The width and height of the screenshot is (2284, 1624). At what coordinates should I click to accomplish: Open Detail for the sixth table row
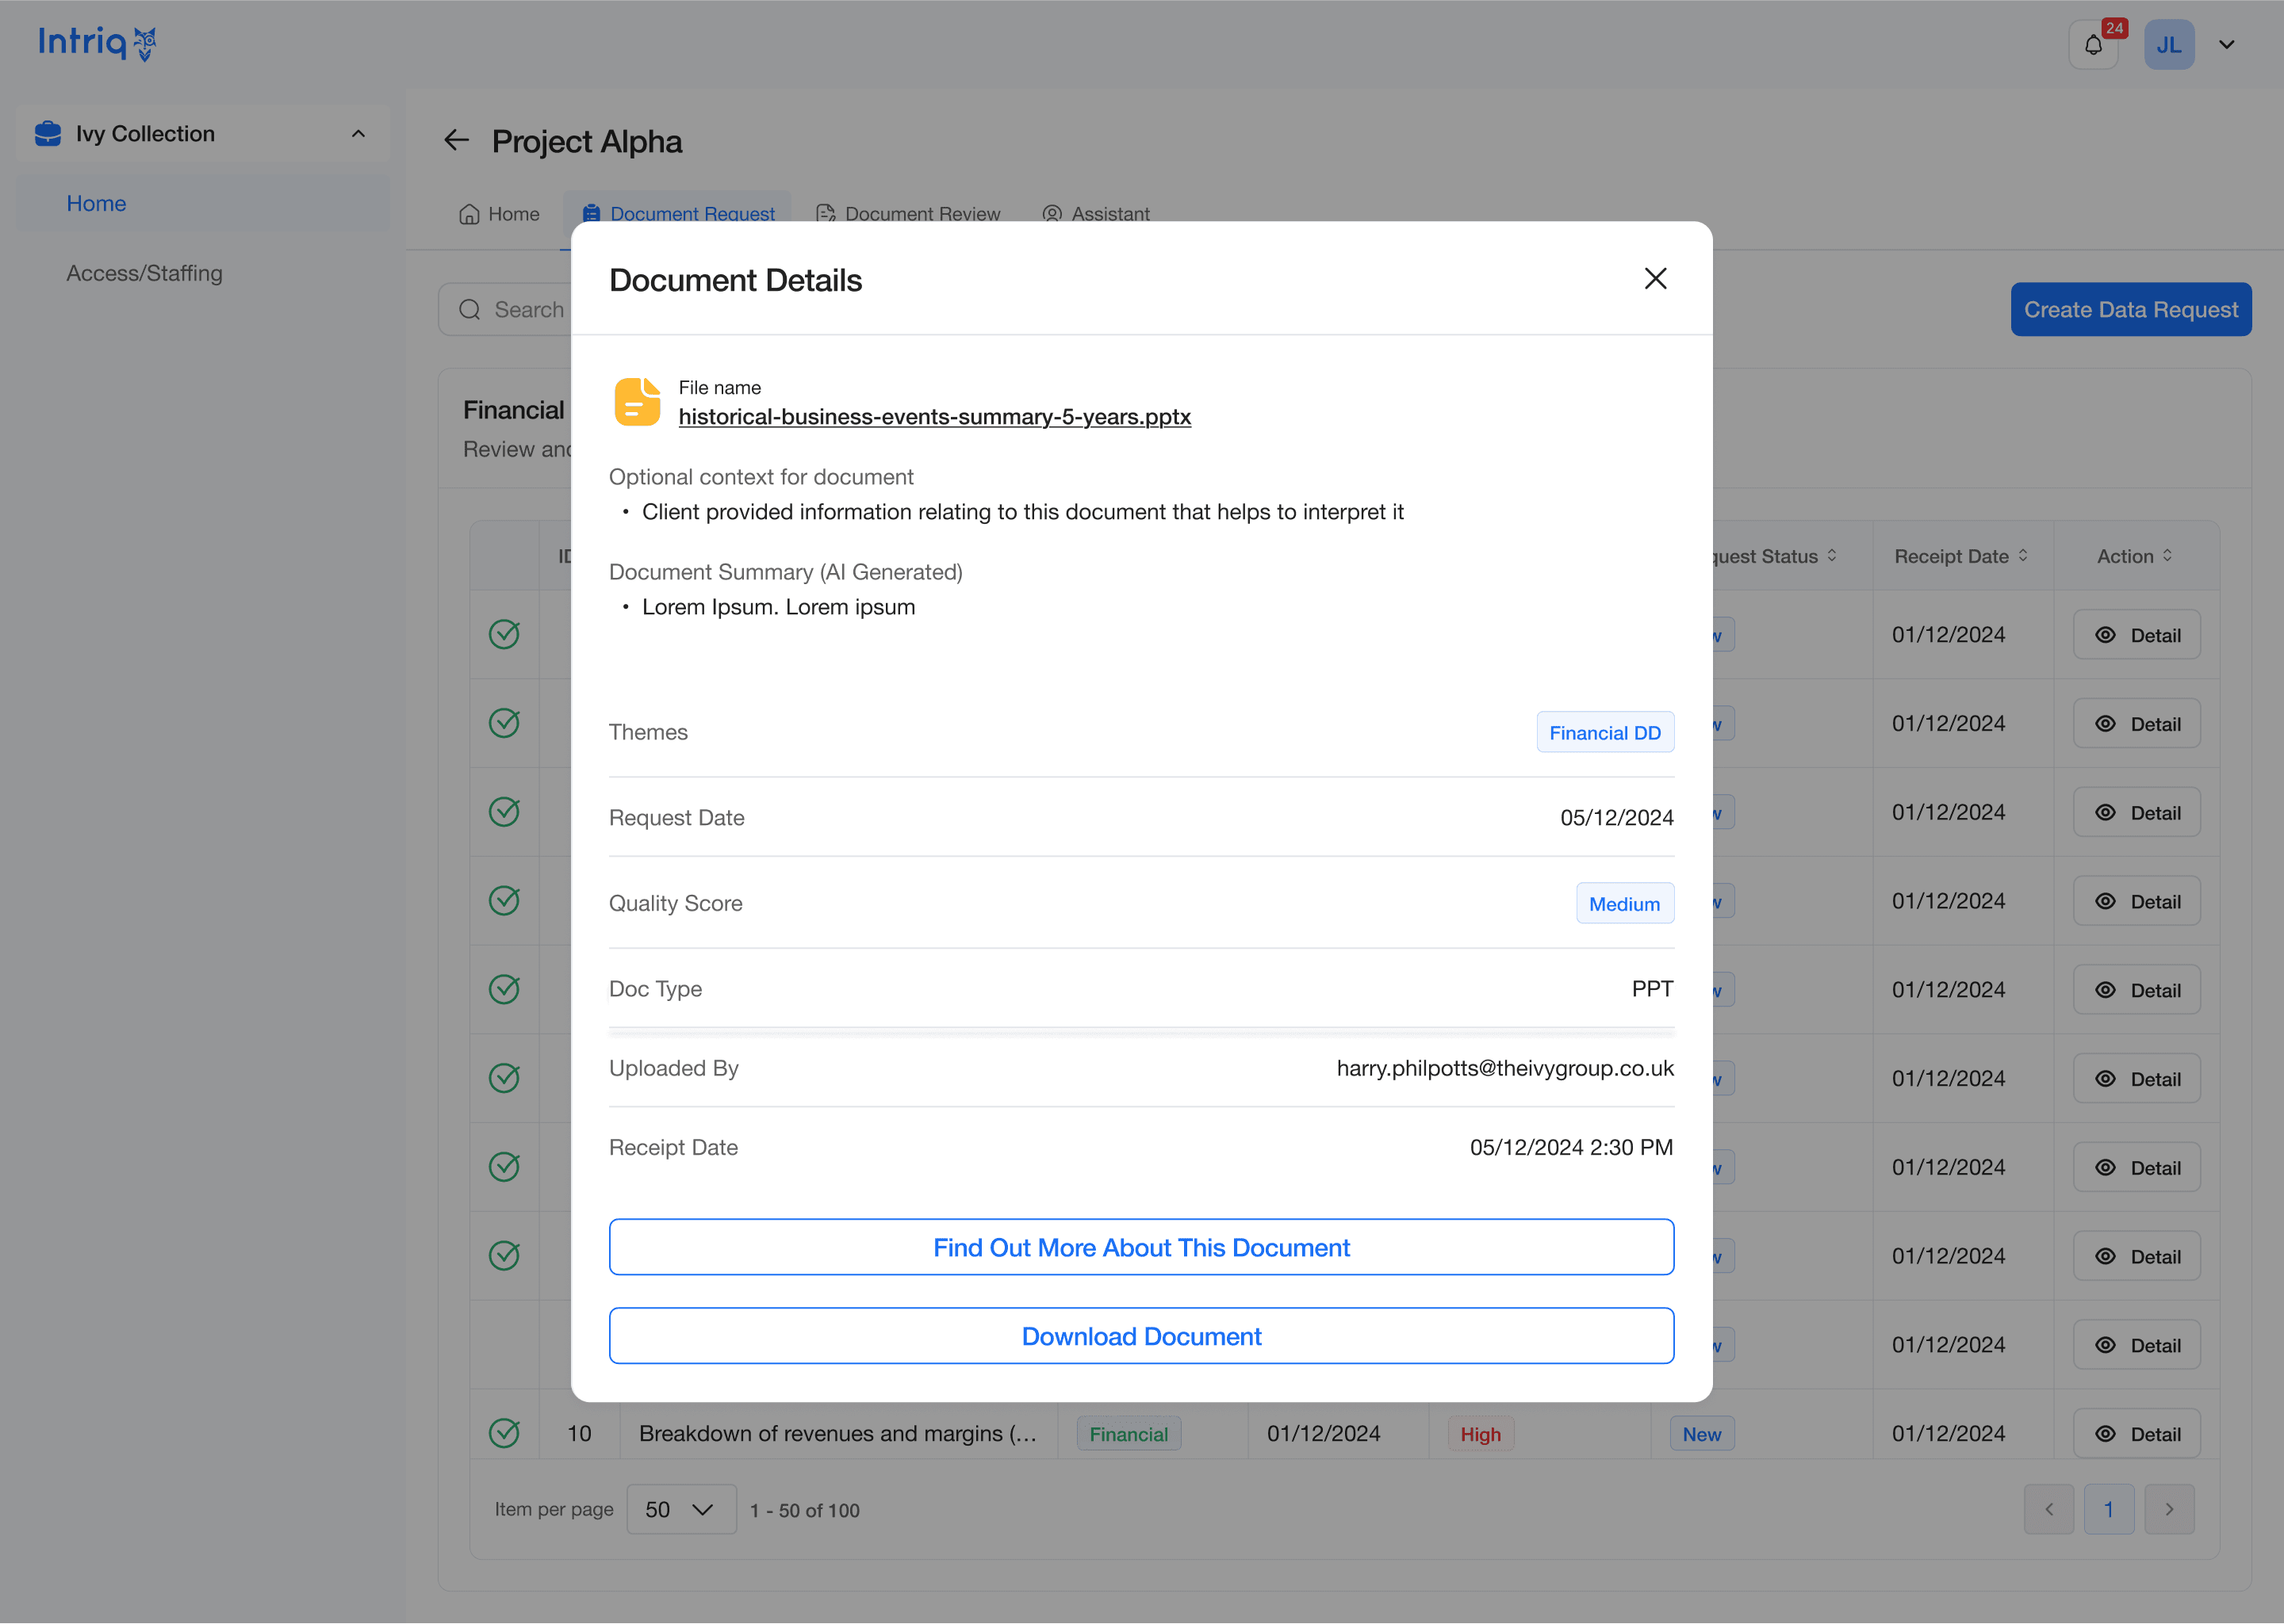2136,1079
